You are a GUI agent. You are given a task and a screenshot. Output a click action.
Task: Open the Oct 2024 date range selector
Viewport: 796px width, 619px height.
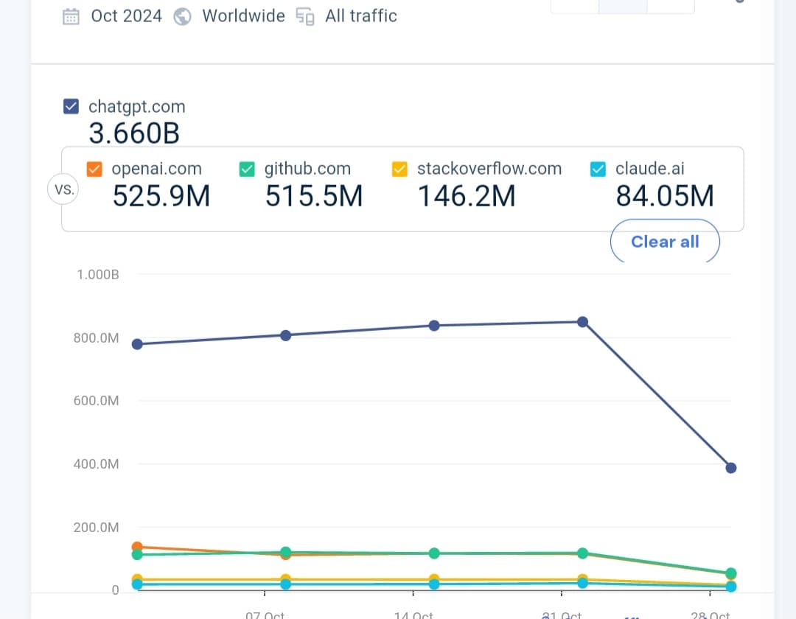click(x=126, y=16)
